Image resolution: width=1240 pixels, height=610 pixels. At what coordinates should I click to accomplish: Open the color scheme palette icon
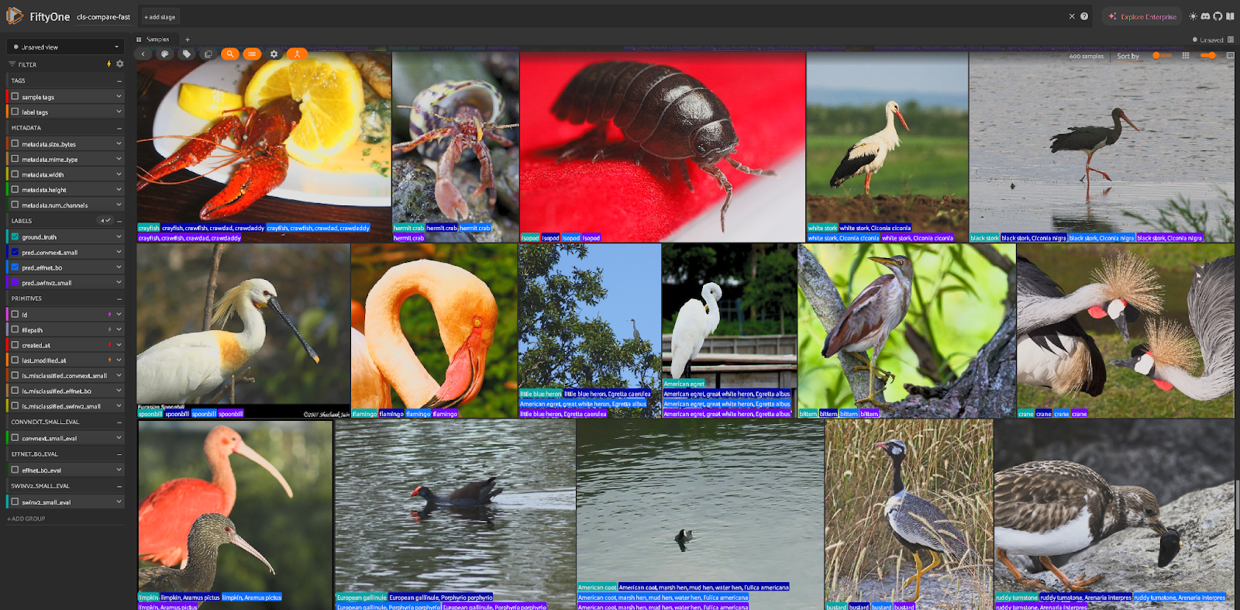point(165,54)
